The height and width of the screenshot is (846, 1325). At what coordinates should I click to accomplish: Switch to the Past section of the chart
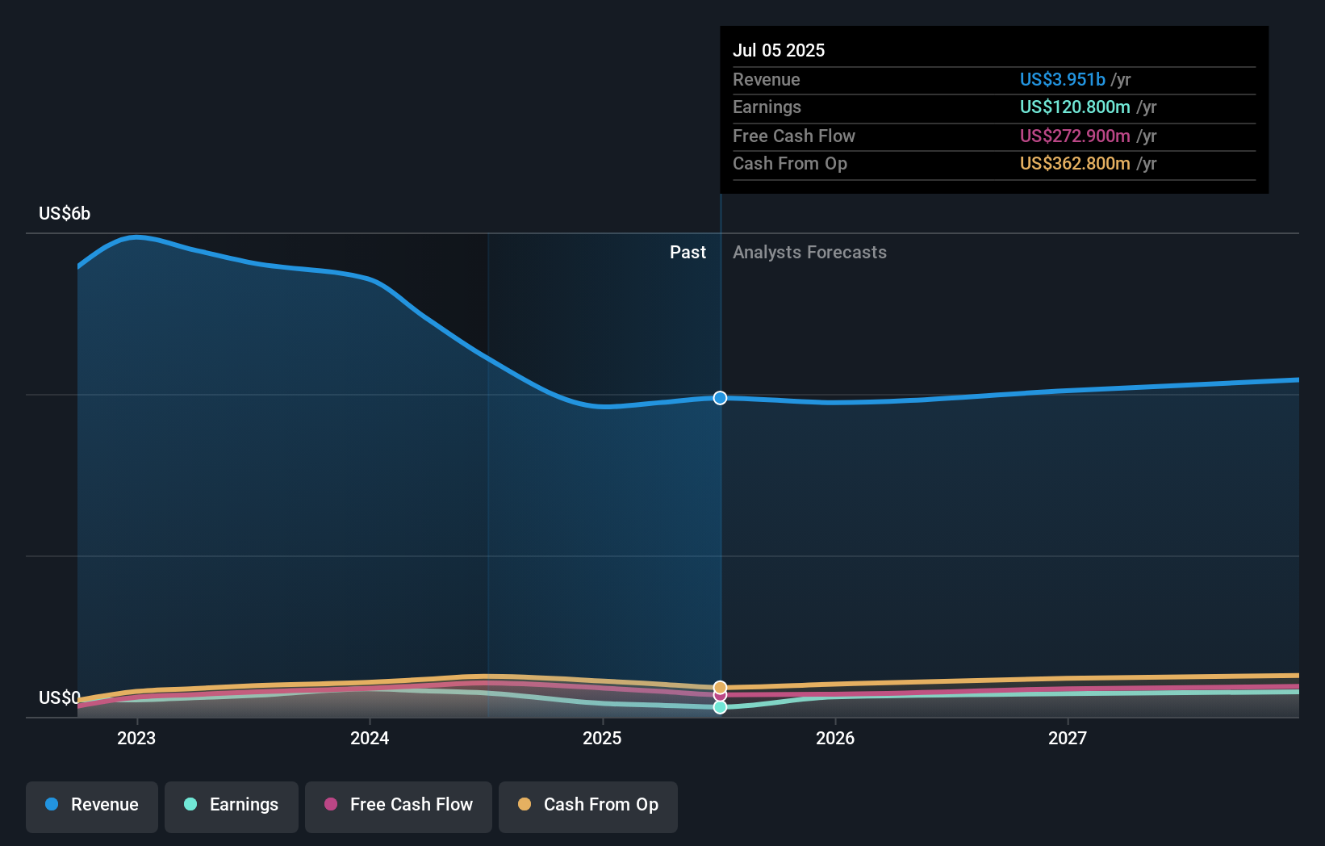(688, 252)
